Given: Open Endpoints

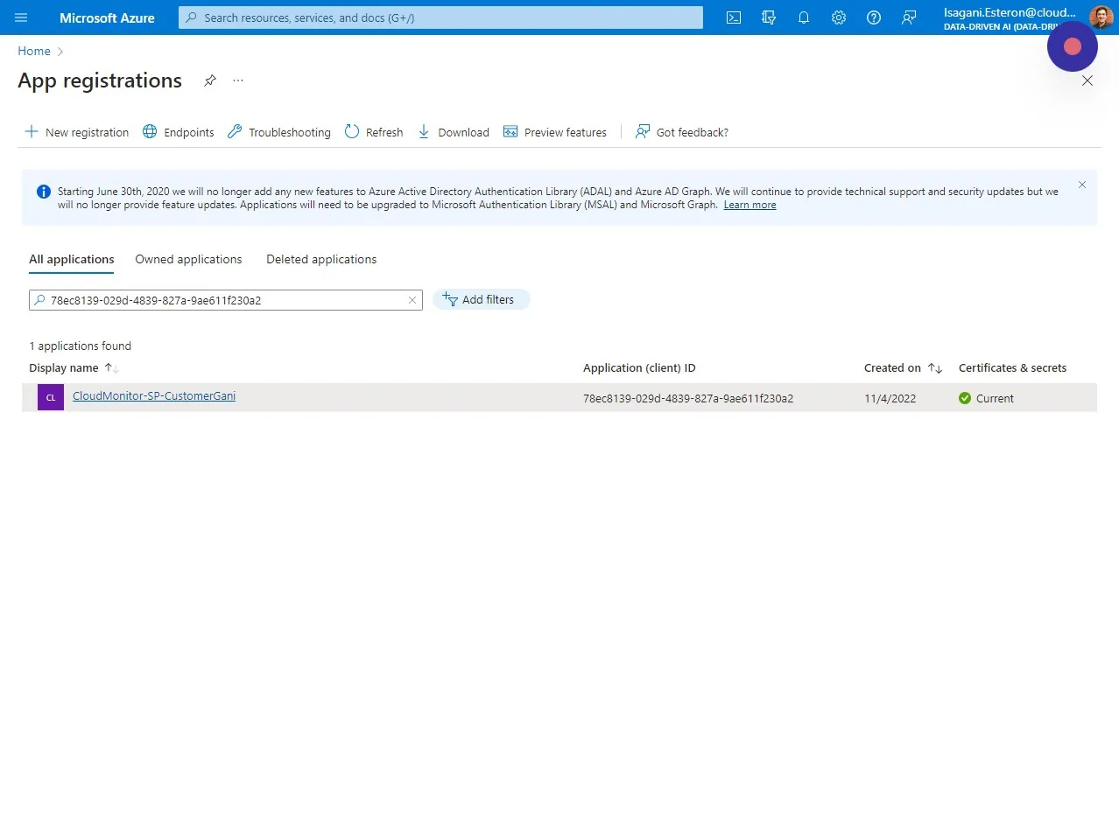Looking at the screenshot, I should (x=178, y=132).
